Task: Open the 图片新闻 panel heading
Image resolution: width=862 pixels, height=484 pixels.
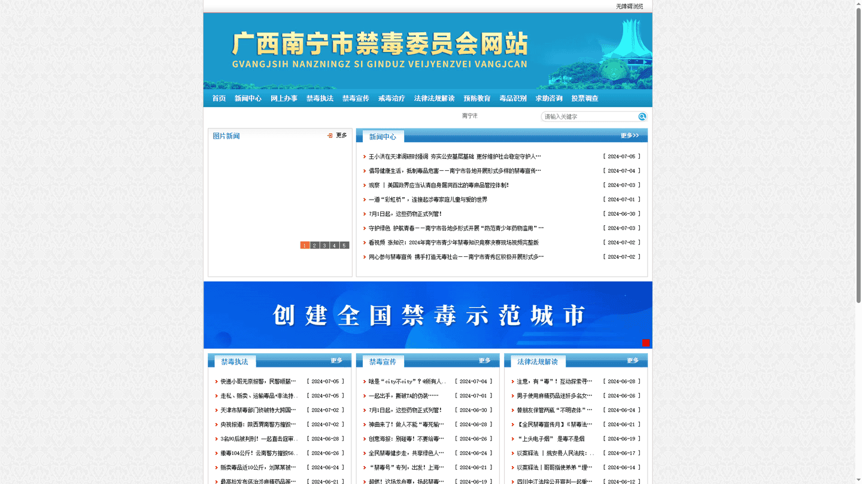Action: point(226,136)
